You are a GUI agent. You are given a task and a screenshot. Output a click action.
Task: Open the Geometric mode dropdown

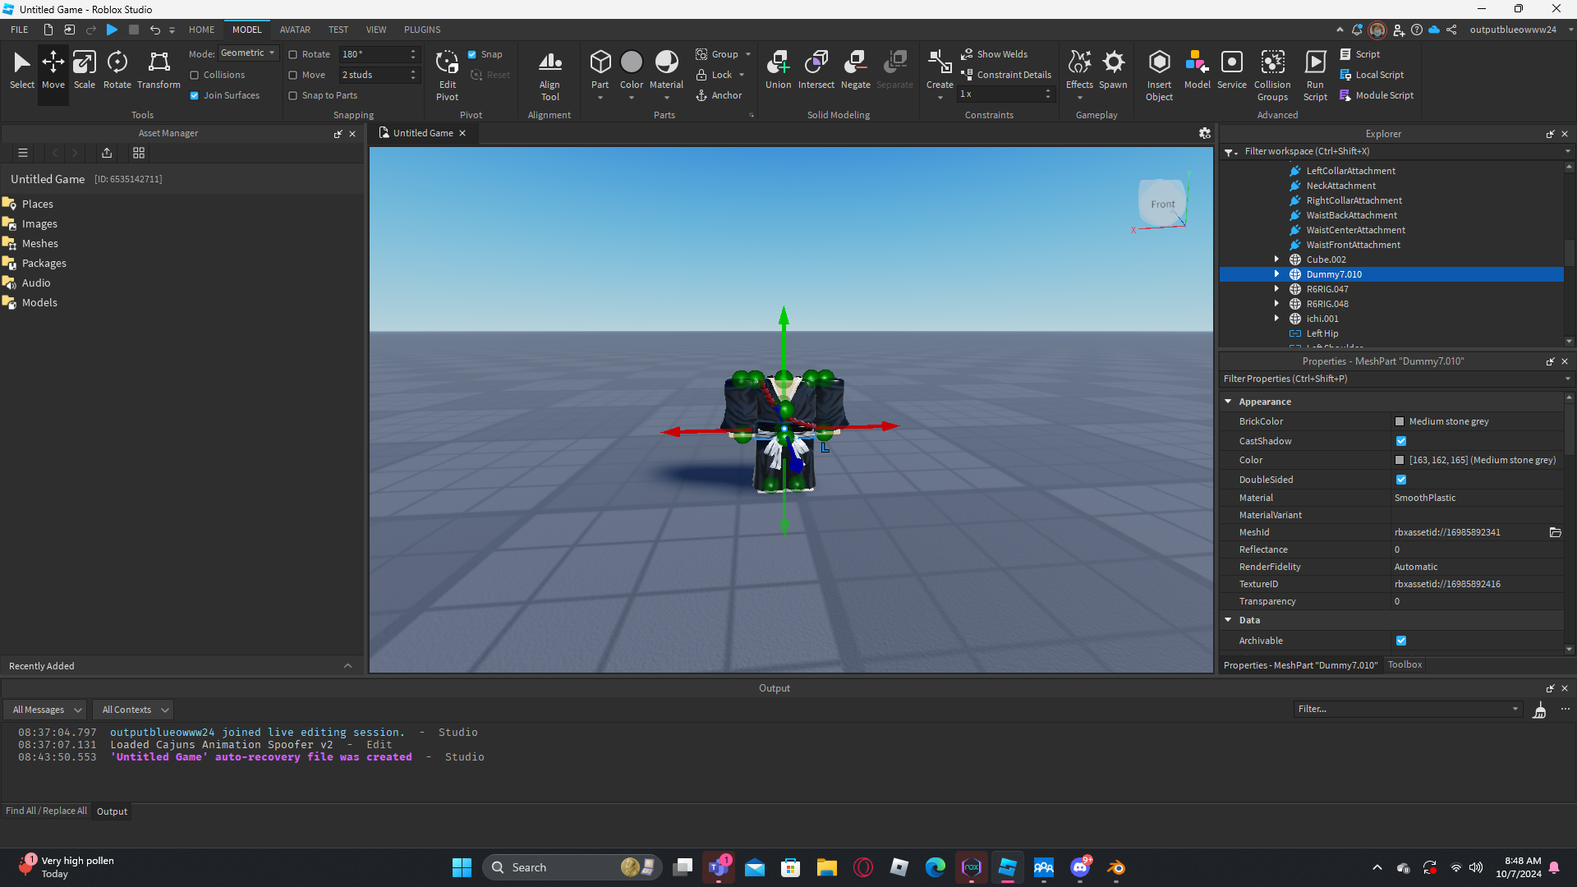248,53
